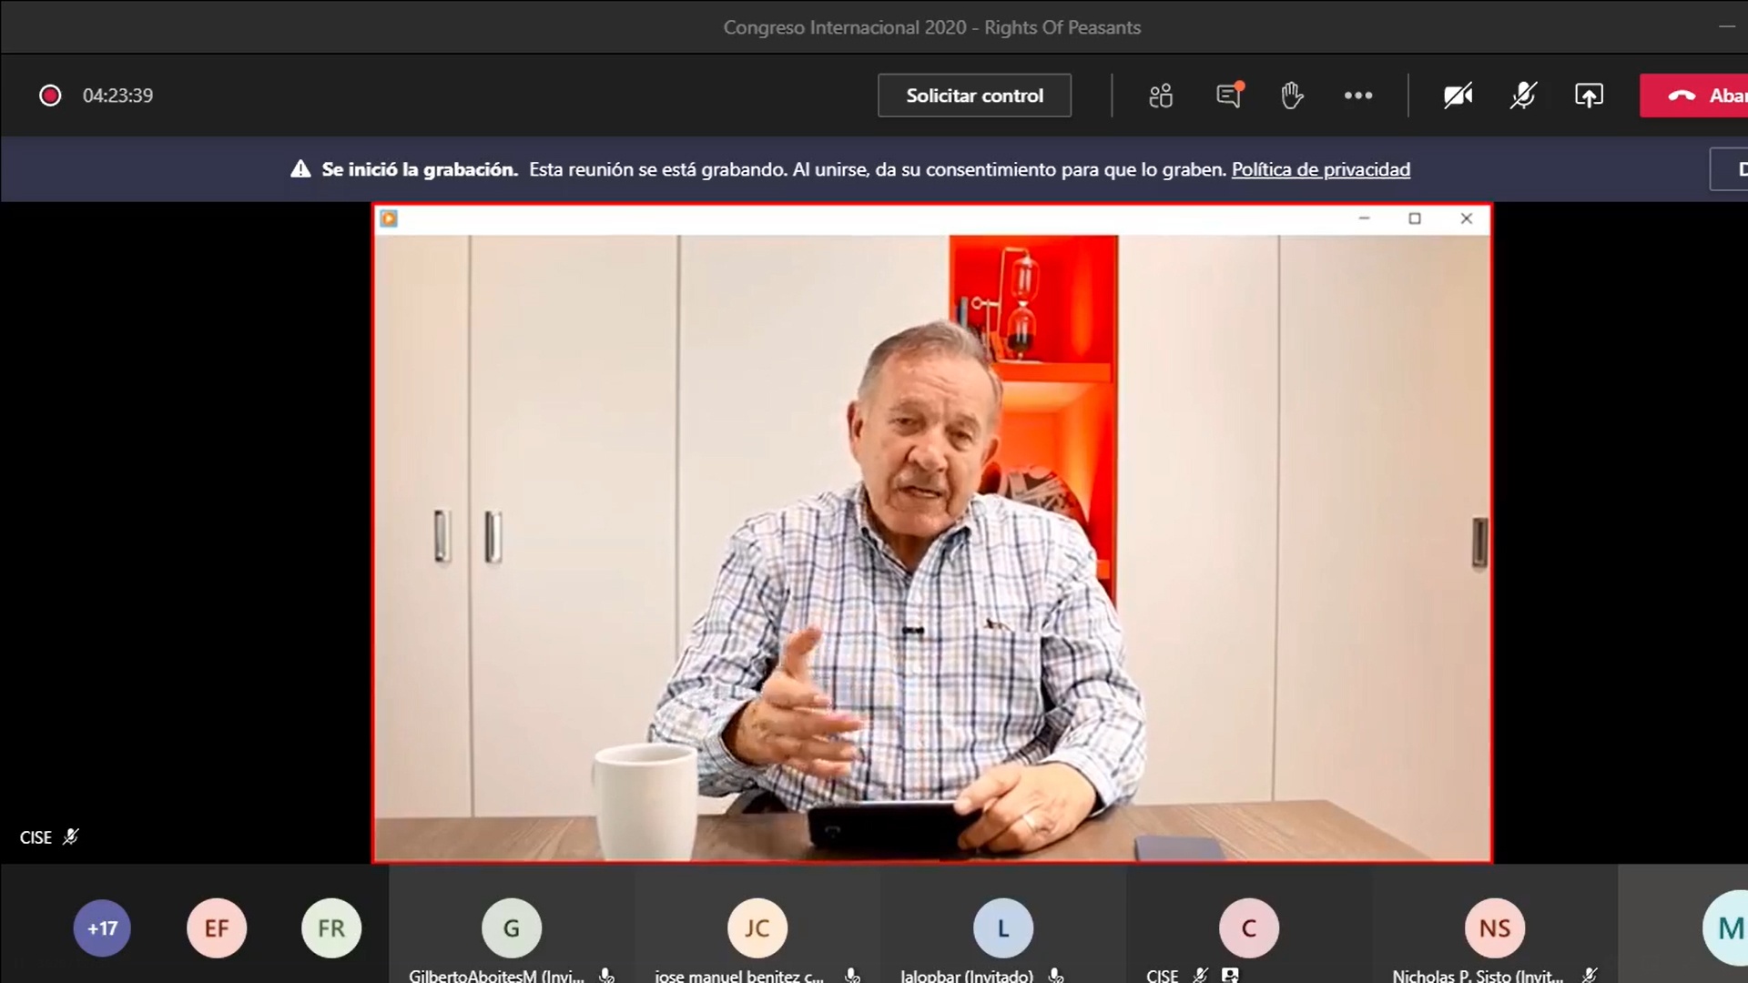The image size is (1748, 983).
Task: Select the EF participant avatar
Action: tap(217, 928)
